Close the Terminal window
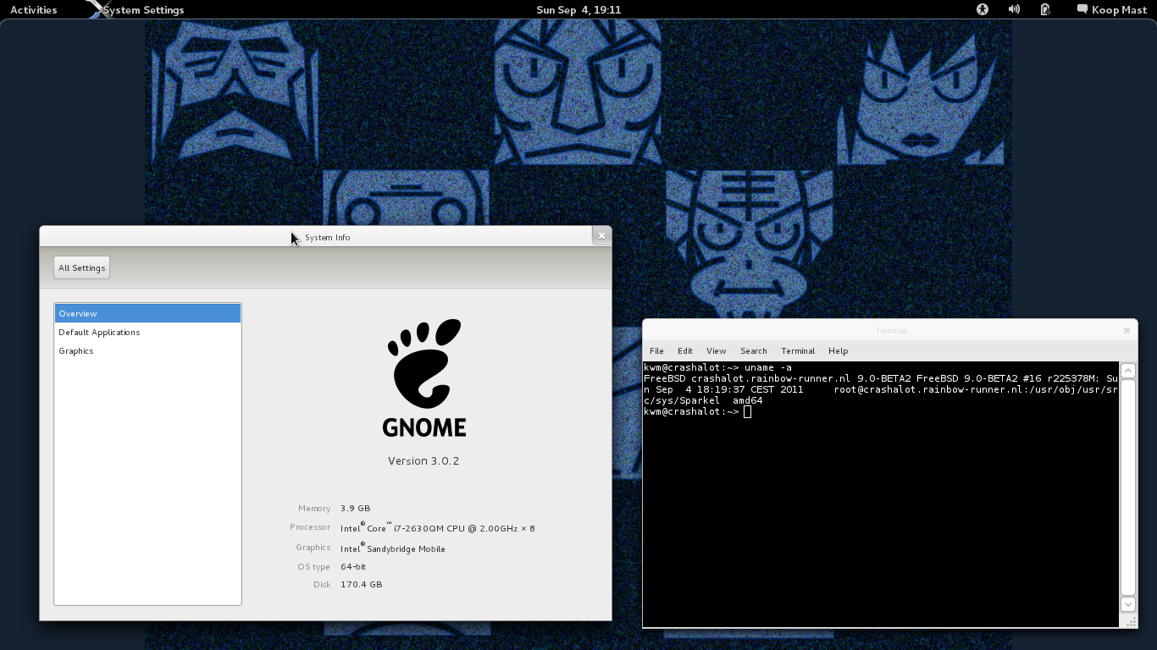 [1127, 330]
